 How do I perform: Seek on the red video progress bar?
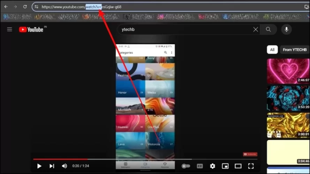pyautogui.click(x=145, y=159)
